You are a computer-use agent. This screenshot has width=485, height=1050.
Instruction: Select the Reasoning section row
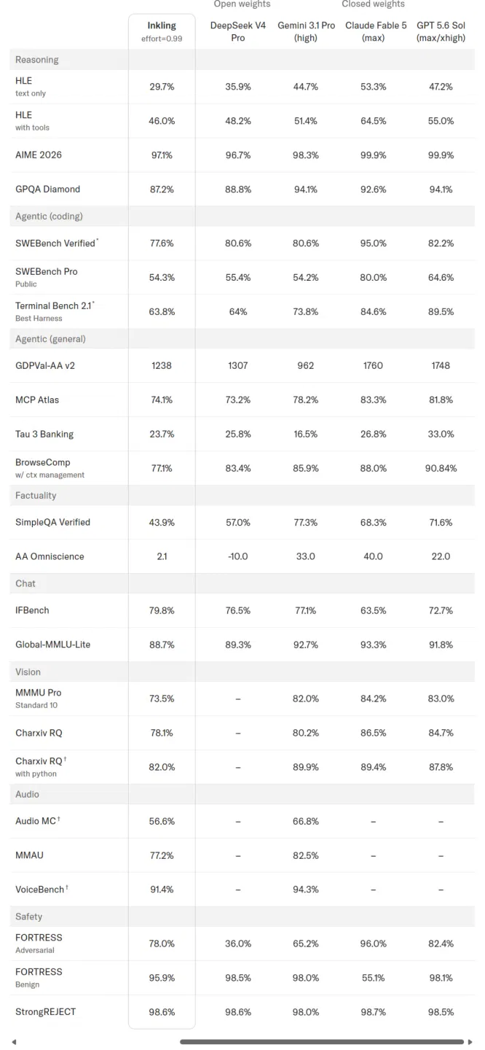(242, 60)
